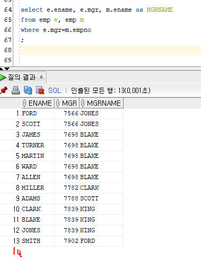Click row number 13 in the grid

(x=16, y=241)
